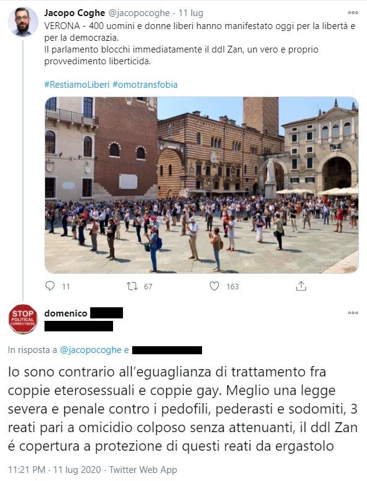Open the #omotransfobia hashtag
The image size is (367, 481).
point(145,85)
